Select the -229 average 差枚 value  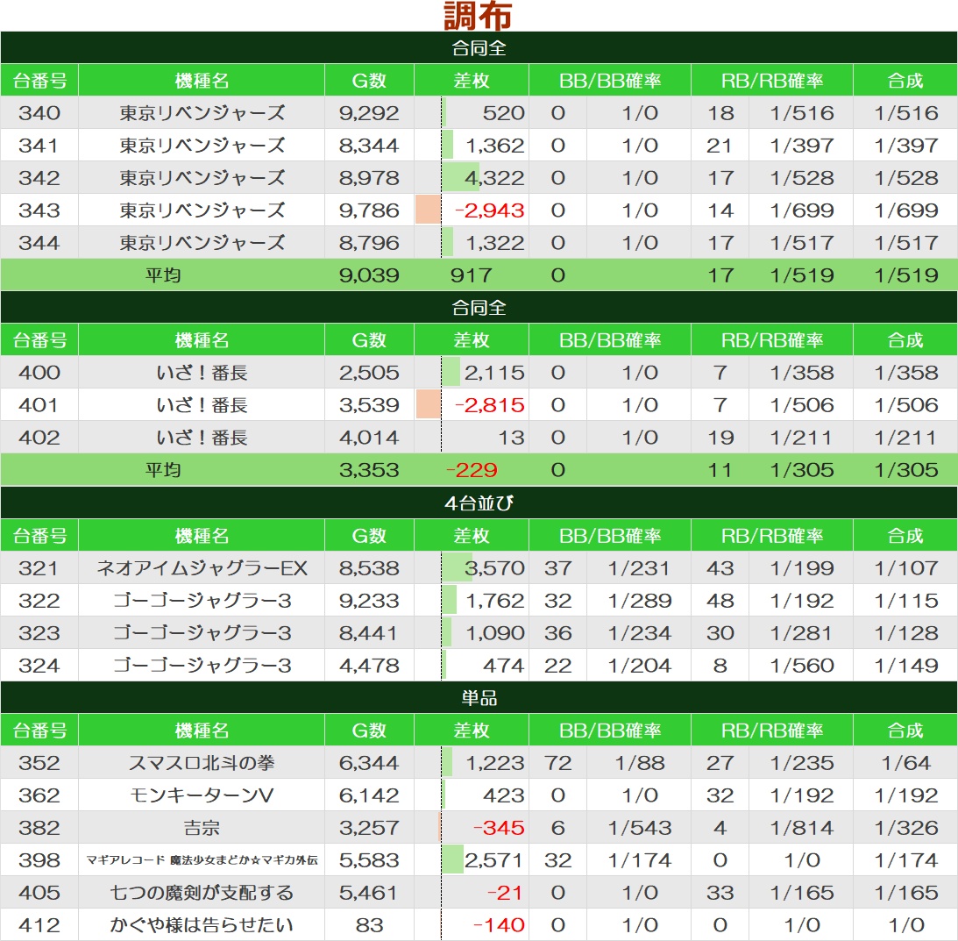coord(472,469)
